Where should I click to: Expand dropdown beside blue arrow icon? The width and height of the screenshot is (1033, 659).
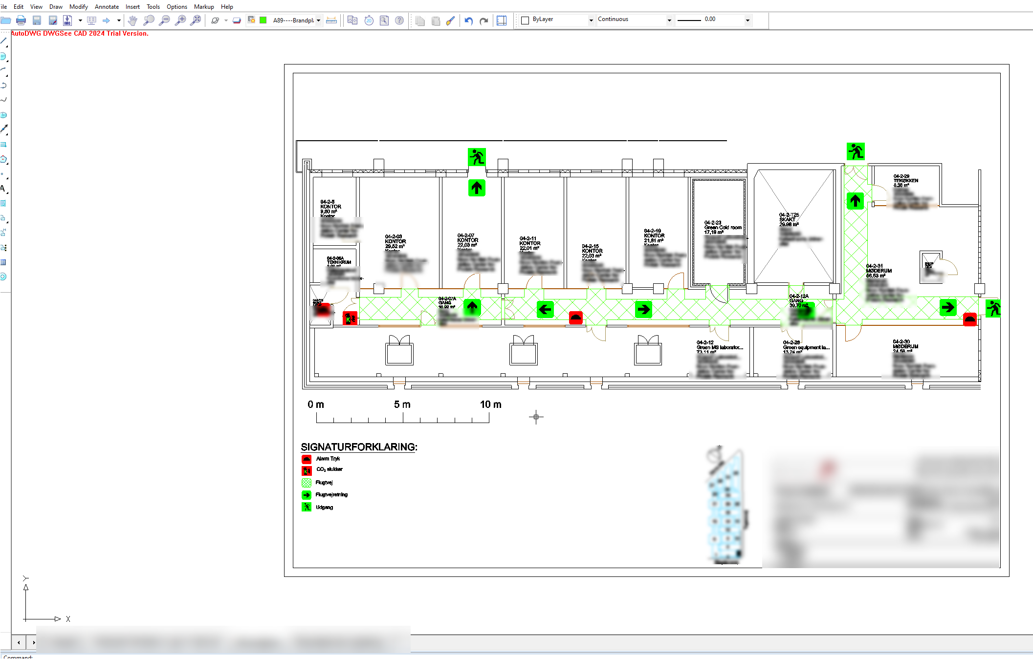coord(119,21)
